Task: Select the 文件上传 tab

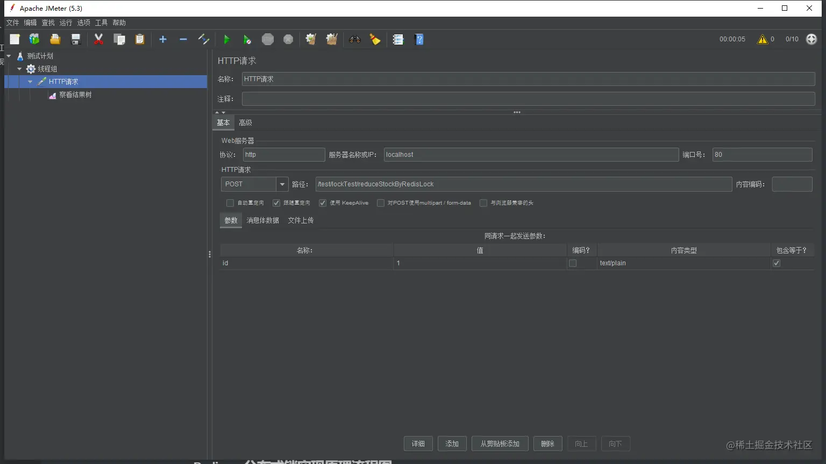Action: coord(301,220)
